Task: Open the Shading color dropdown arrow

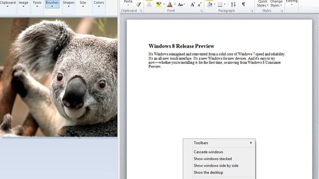Action: tap(214, 4)
